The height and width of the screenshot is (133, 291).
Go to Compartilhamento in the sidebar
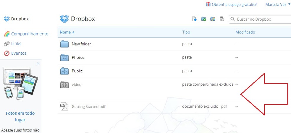[x=30, y=34]
